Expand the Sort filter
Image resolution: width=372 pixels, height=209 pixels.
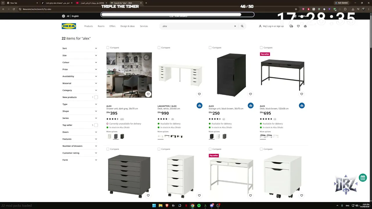point(80,48)
